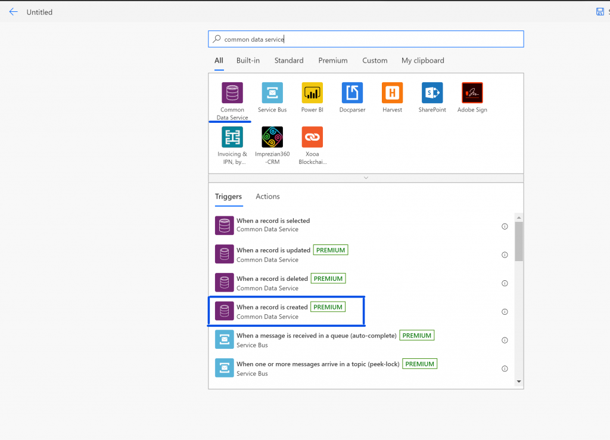Switch to the All tab

[219, 61]
